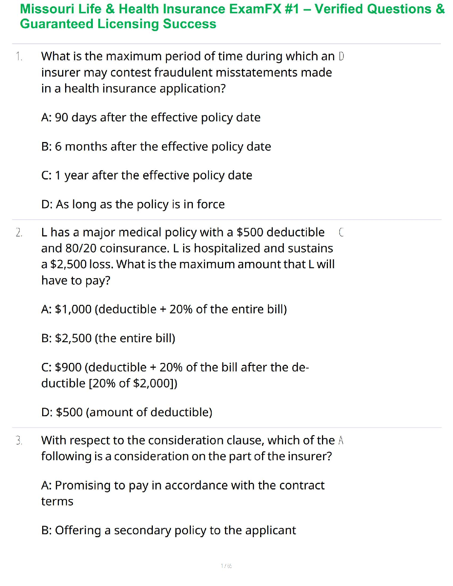Select answer B: 6 months after effective date
The height and width of the screenshot is (586, 453).
(x=156, y=147)
